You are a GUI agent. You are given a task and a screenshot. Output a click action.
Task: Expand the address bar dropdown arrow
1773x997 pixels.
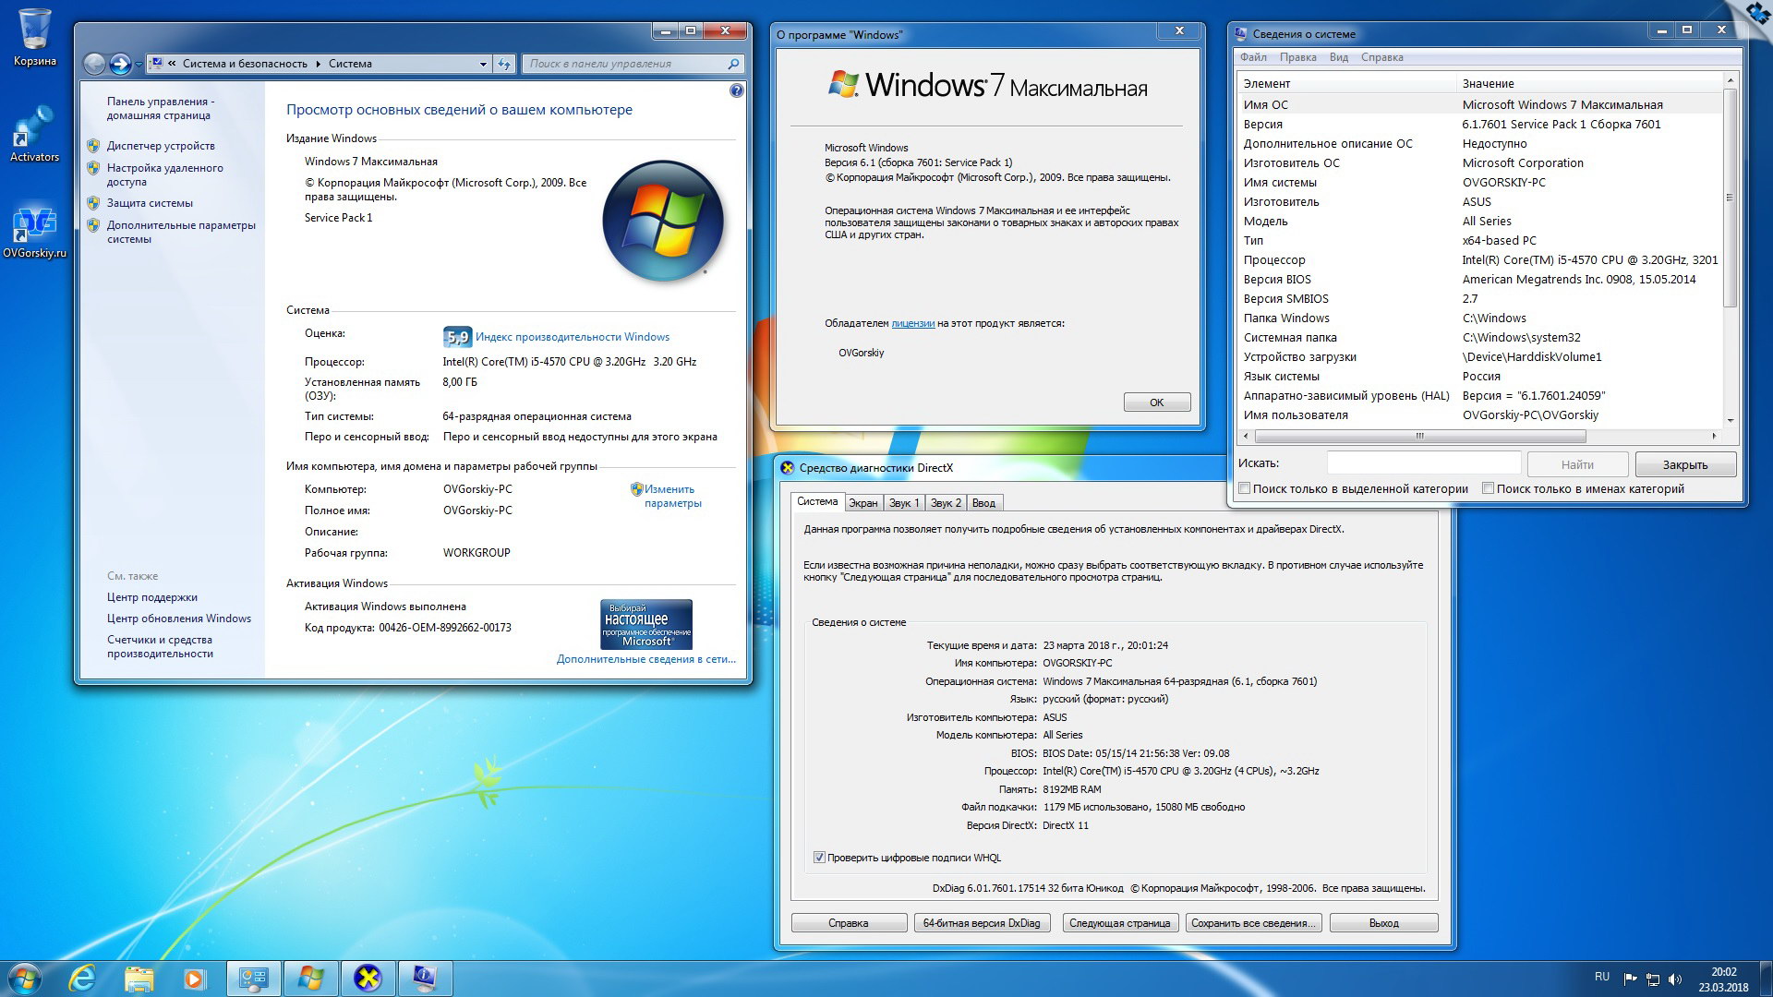point(483,64)
